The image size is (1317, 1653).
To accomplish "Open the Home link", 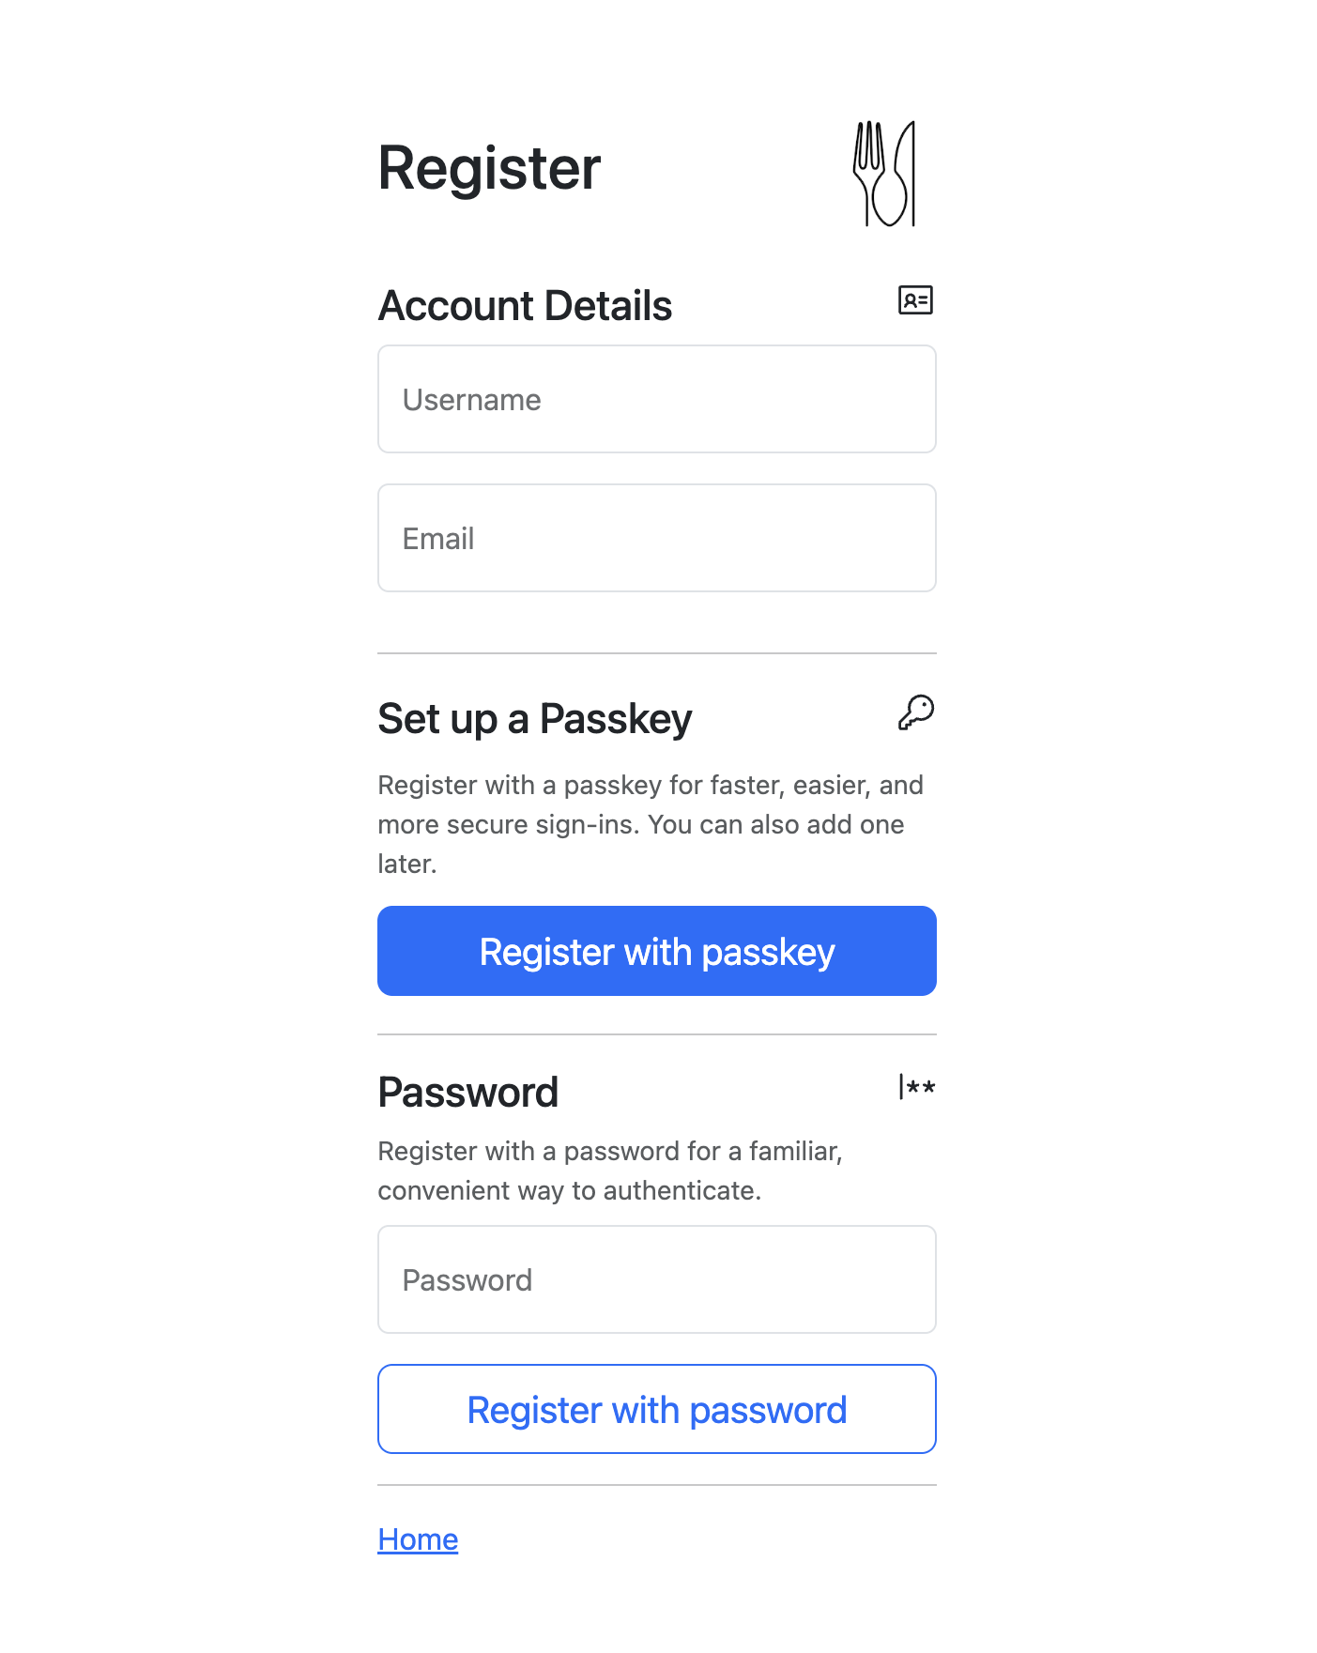I will click(418, 1539).
